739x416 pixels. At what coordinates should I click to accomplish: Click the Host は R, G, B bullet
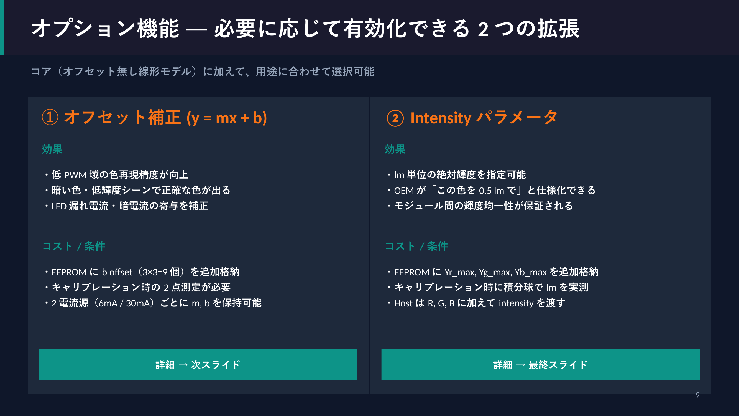(480, 303)
